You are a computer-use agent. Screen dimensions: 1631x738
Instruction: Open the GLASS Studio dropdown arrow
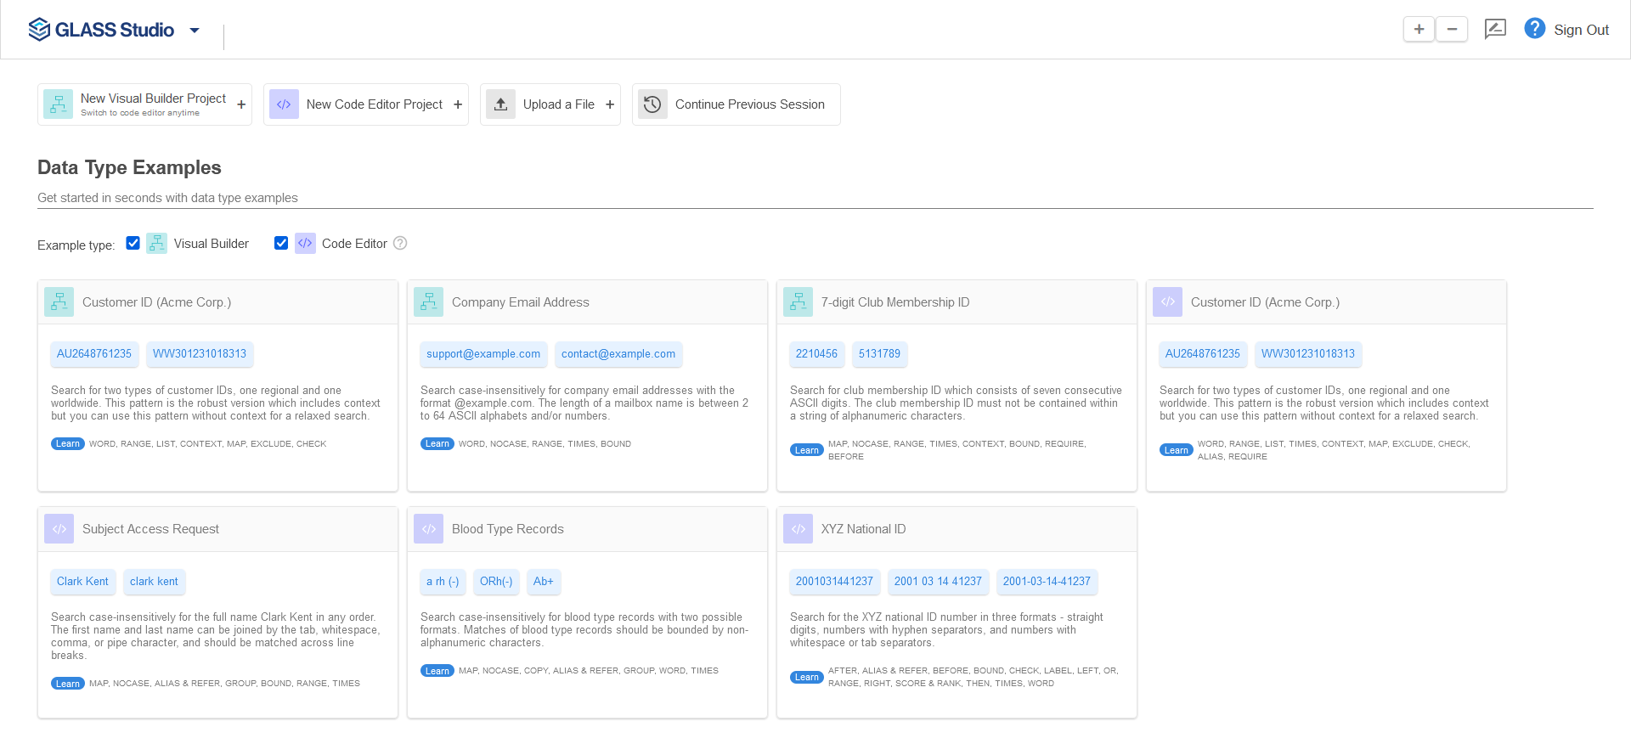pos(195,31)
